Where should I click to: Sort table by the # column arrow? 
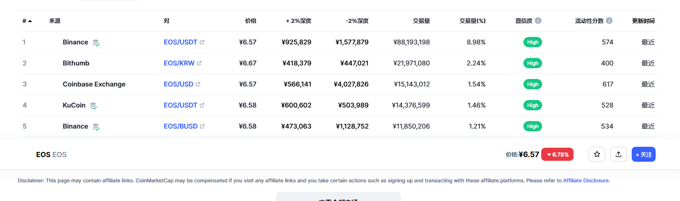pos(30,21)
